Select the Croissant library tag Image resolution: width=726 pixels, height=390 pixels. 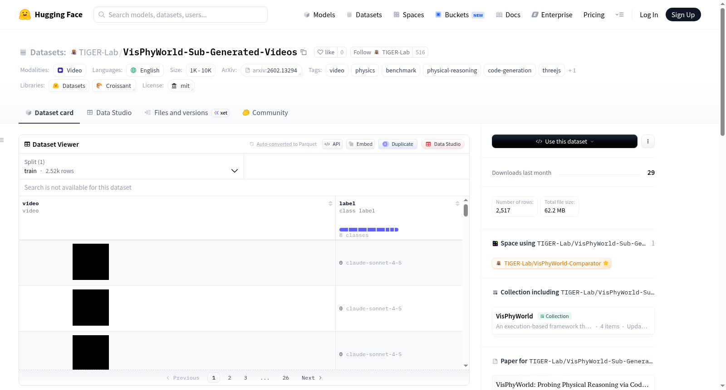(114, 86)
